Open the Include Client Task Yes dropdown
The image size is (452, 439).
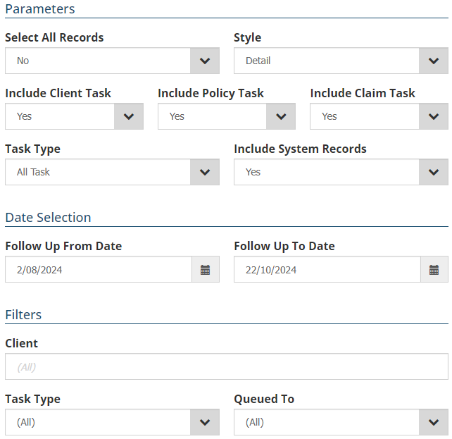pos(60,116)
